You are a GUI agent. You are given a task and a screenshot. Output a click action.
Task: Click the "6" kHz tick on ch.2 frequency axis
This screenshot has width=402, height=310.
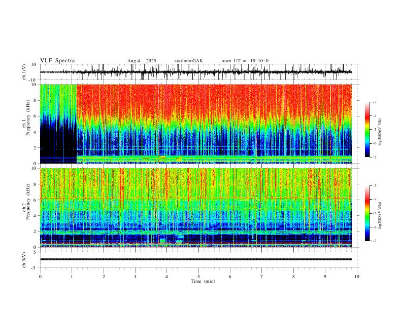(x=36, y=200)
